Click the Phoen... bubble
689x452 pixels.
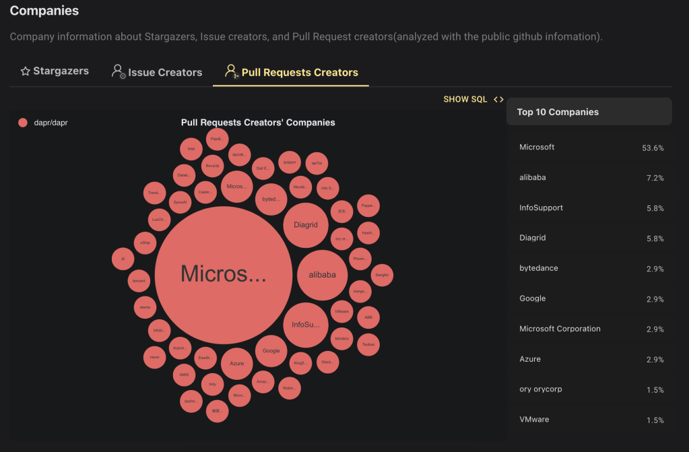pos(360,259)
